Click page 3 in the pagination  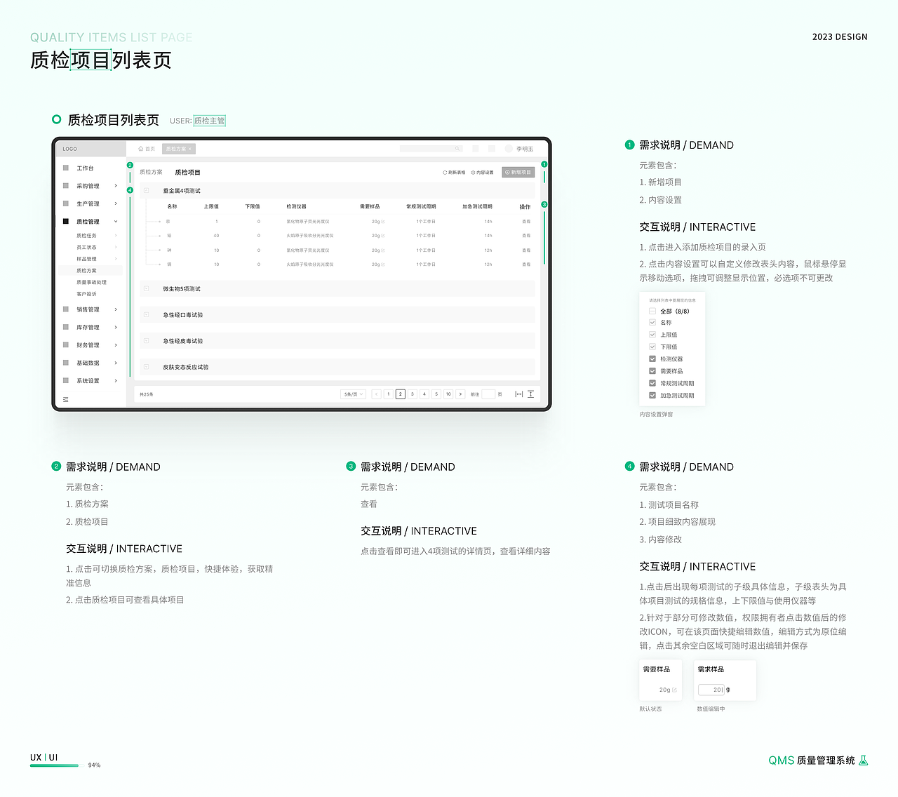tap(413, 394)
